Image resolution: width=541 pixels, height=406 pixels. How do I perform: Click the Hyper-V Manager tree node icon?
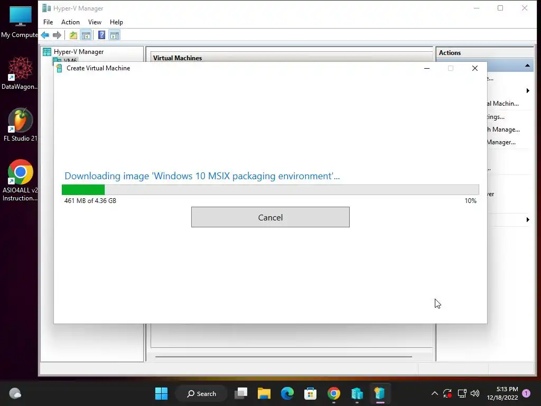click(47, 52)
